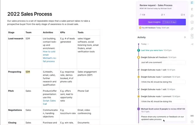Expand the Today dropdown in Activity

[145, 44]
